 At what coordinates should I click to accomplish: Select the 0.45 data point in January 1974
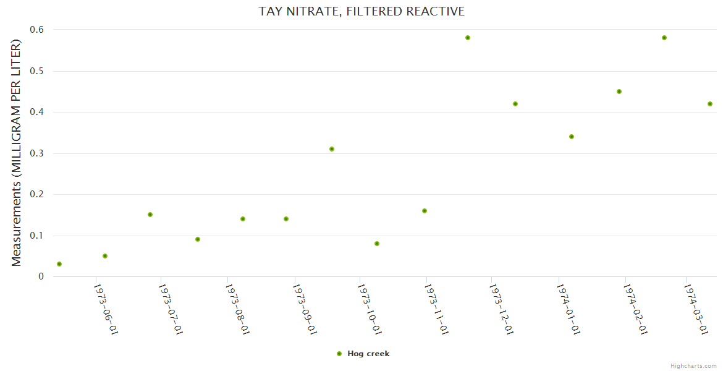pyautogui.click(x=619, y=92)
